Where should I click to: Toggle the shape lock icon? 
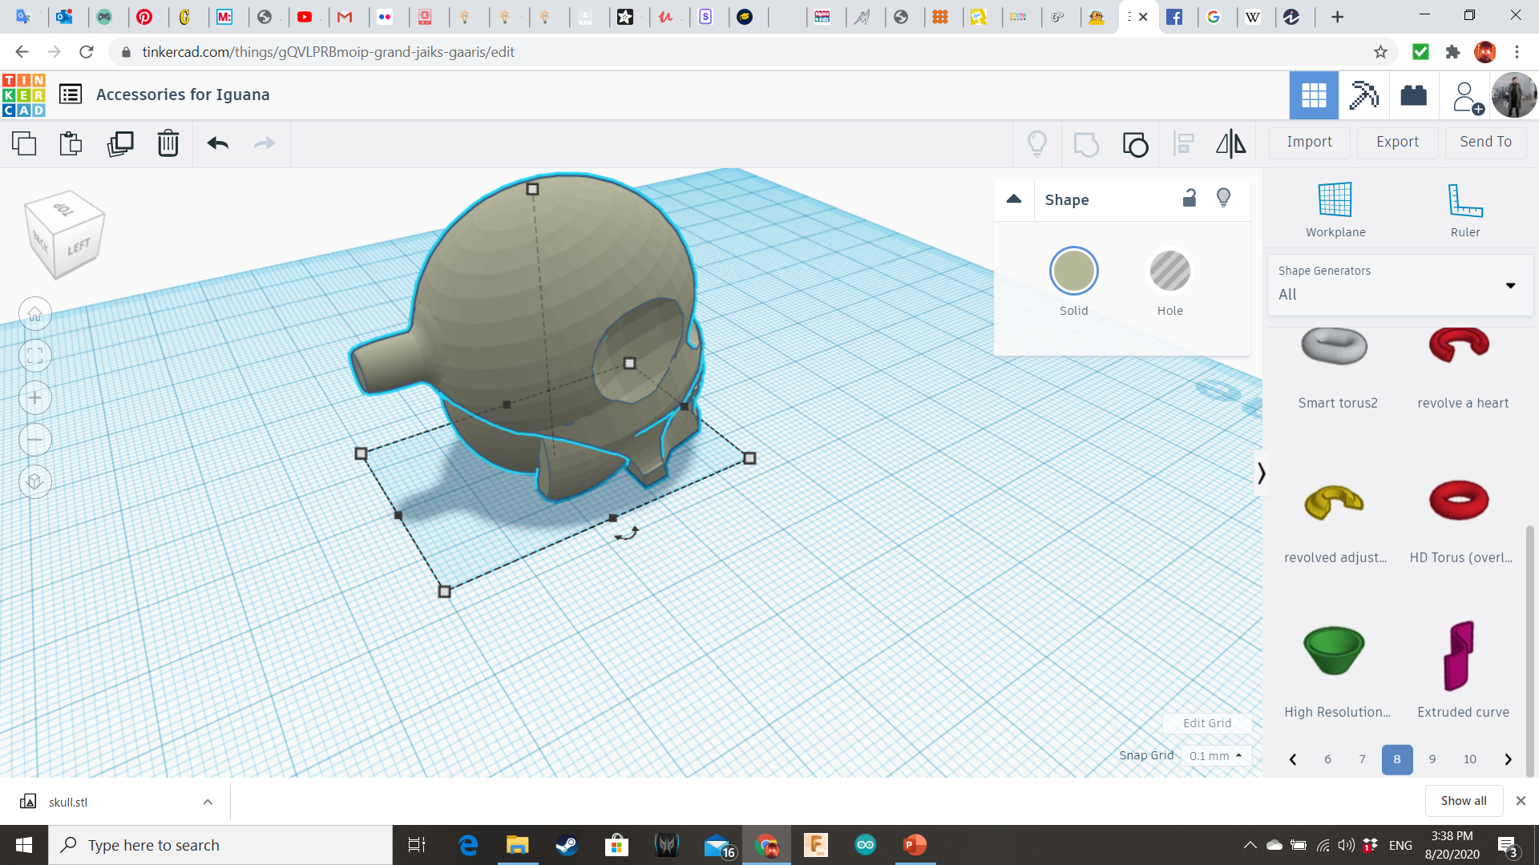click(1190, 198)
